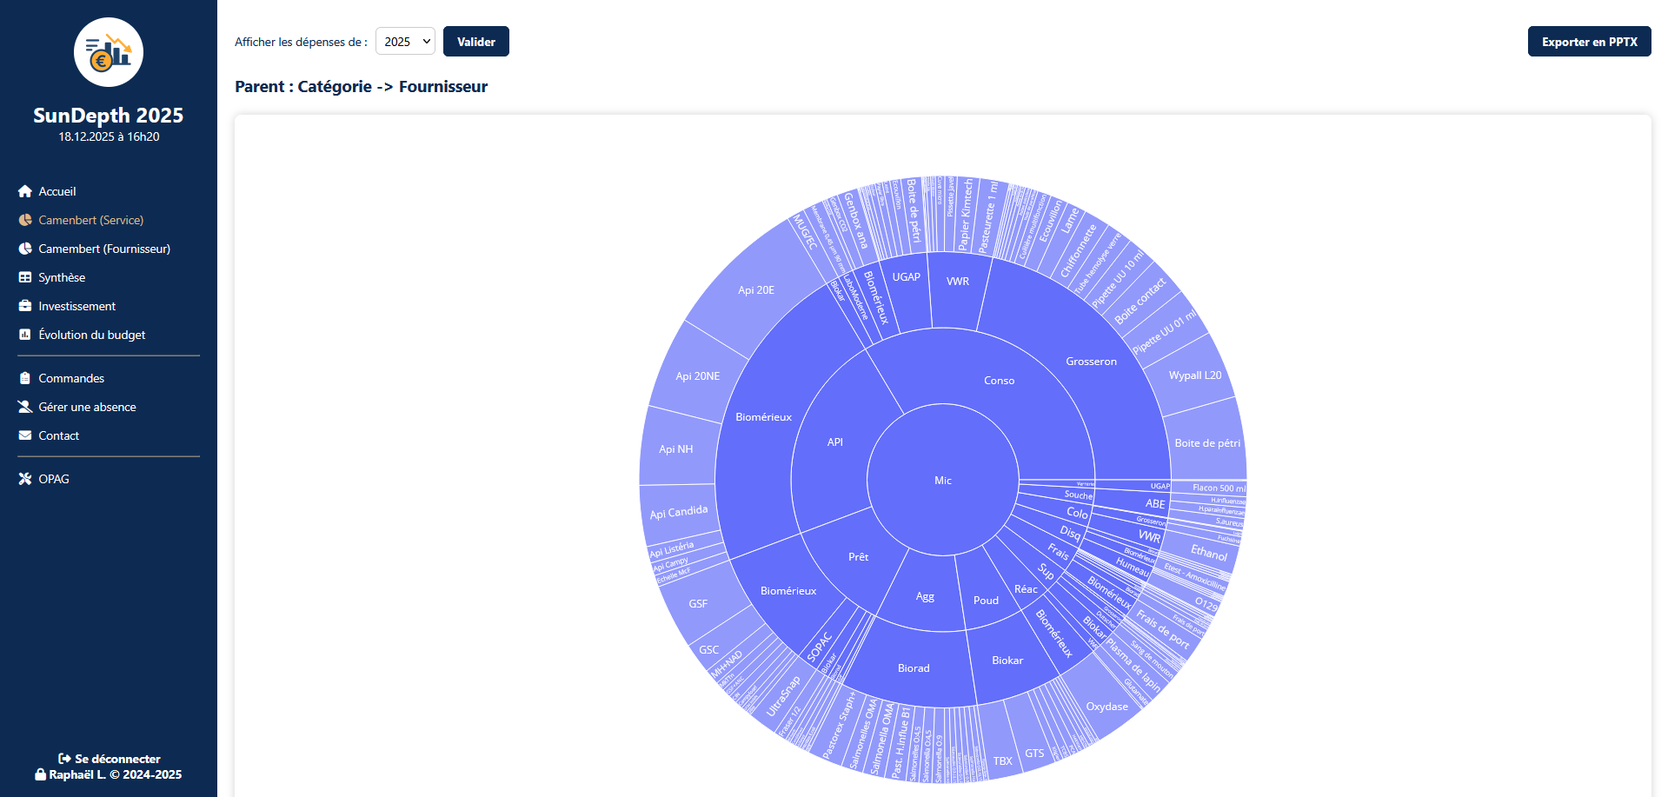Click the UltraSnap outer segment
1668x797 pixels.
pyautogui.click(x=783, y=696)
